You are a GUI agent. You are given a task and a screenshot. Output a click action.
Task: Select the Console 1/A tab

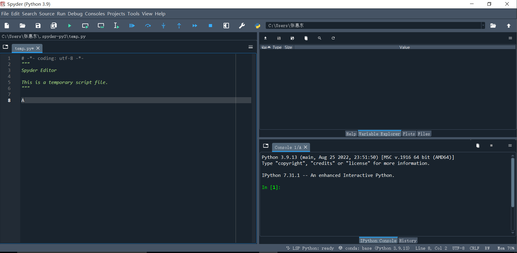[288, 147]
